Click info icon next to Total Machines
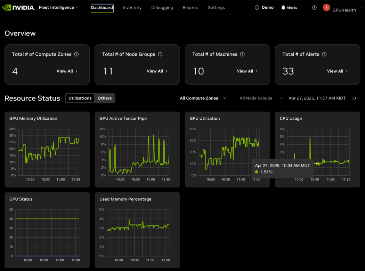This screenshot has height=271, width=365. coord(242,54)
